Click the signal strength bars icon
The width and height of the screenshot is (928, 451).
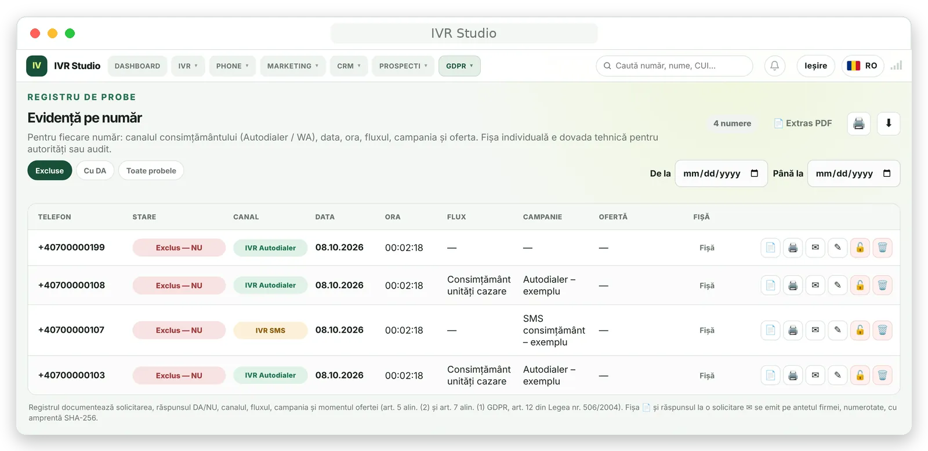point(896,66)
